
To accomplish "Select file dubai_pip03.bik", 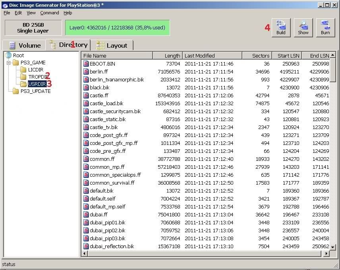I will pyautogui.click(x=108, y=238).
